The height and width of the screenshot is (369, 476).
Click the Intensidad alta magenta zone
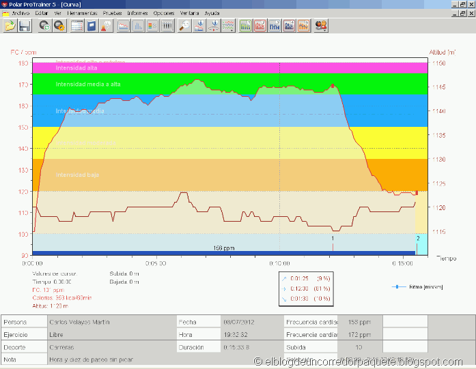tap(230, 68)
